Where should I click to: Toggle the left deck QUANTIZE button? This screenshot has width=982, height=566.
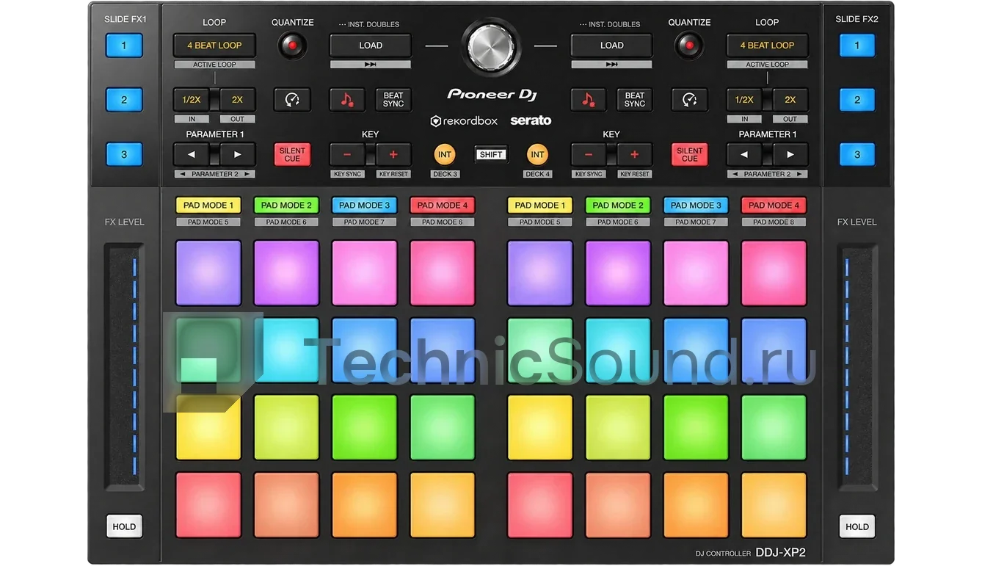point(292,46)
